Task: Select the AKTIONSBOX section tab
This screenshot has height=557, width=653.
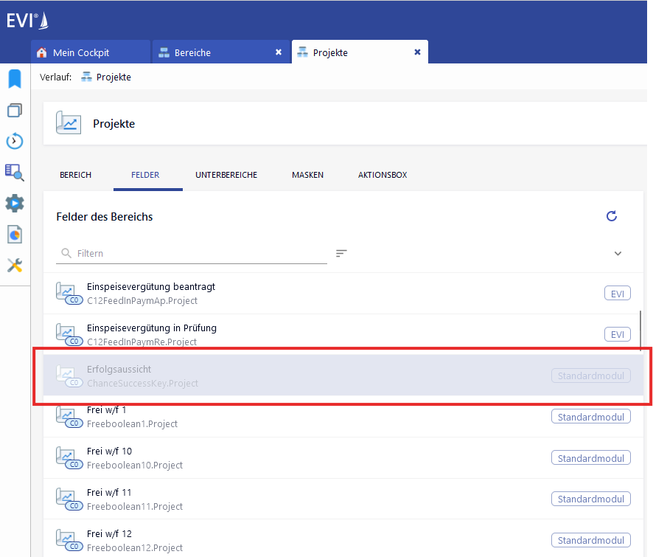Action: point(383,175)
